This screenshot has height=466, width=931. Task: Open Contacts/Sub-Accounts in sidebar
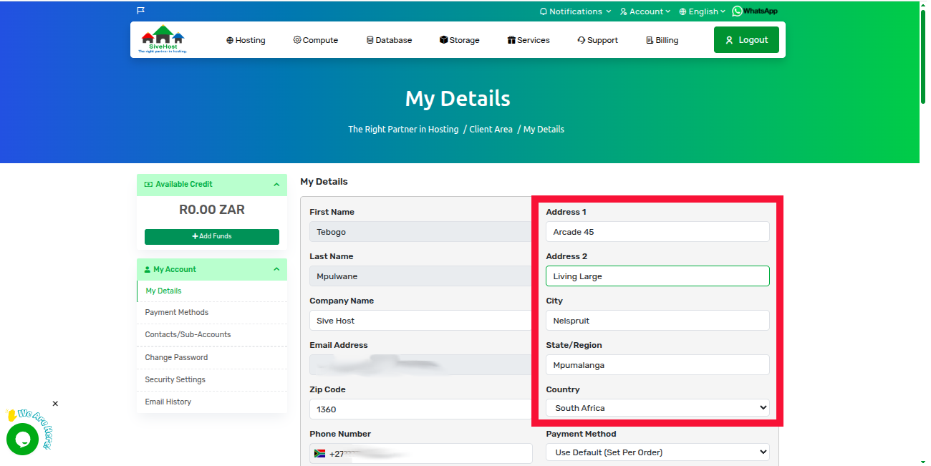(x=188, y=335)
